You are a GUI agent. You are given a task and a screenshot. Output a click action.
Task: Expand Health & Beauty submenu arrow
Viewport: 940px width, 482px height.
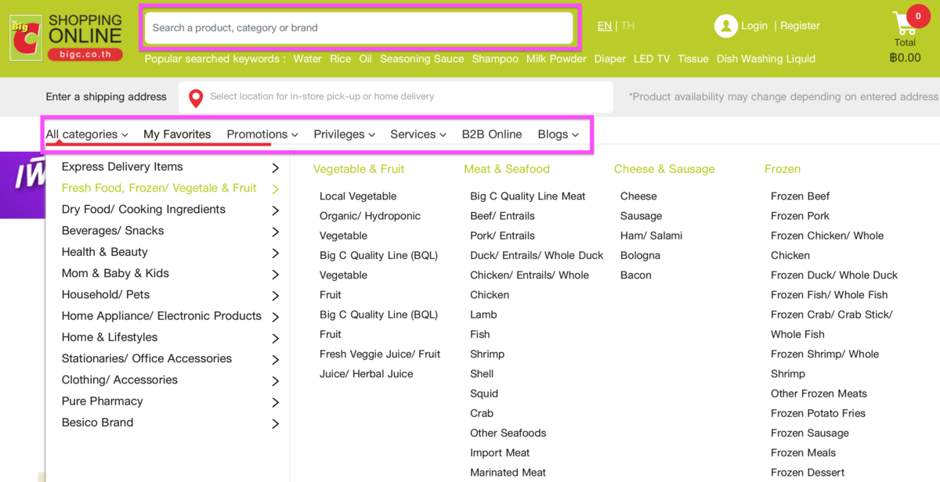pyautogui.click(x=275, y=253)
